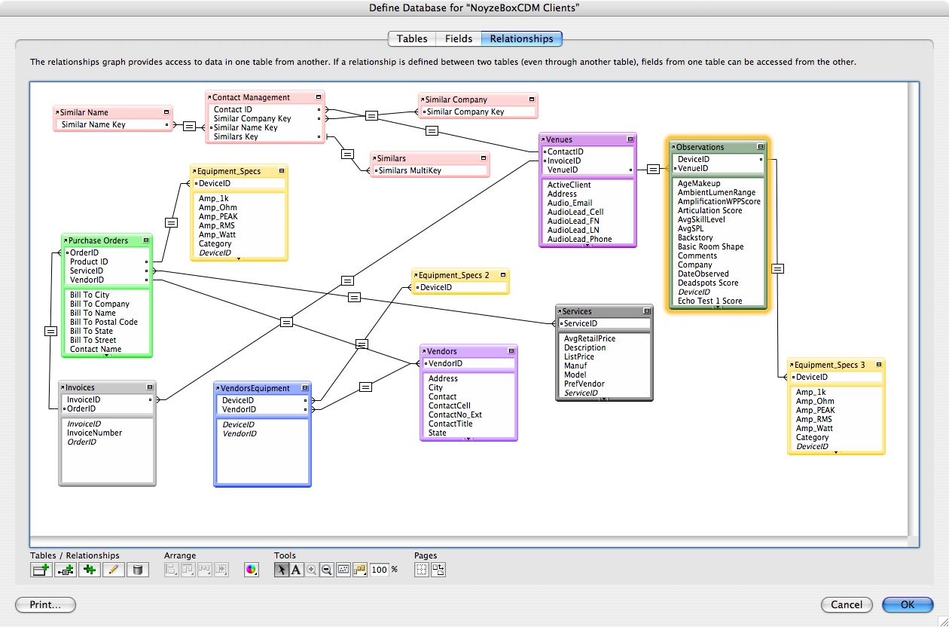949x627 pixels.
Task: Collapse the Observations table box
Action: (x=761, y=147)
